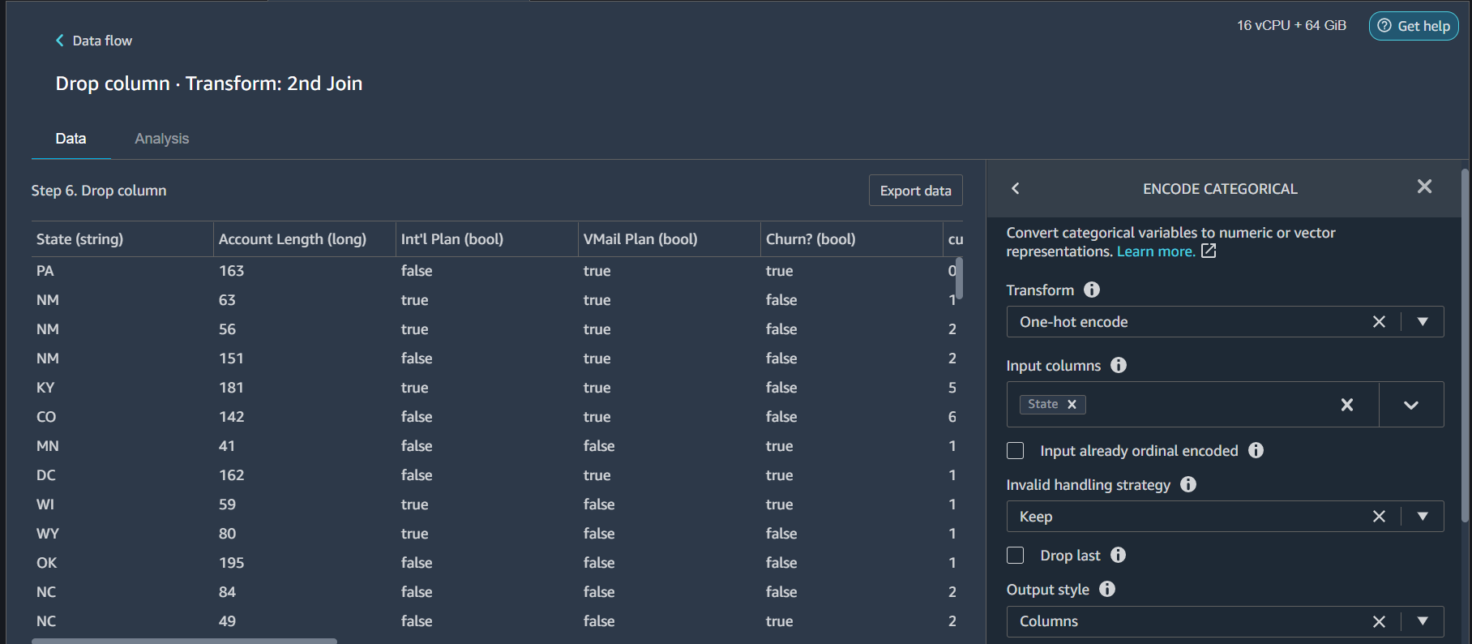The height and width of the screenshot is (644, 1472).
Task: Go back using the Encode Categorical panel arrow
Action: 1016,188
